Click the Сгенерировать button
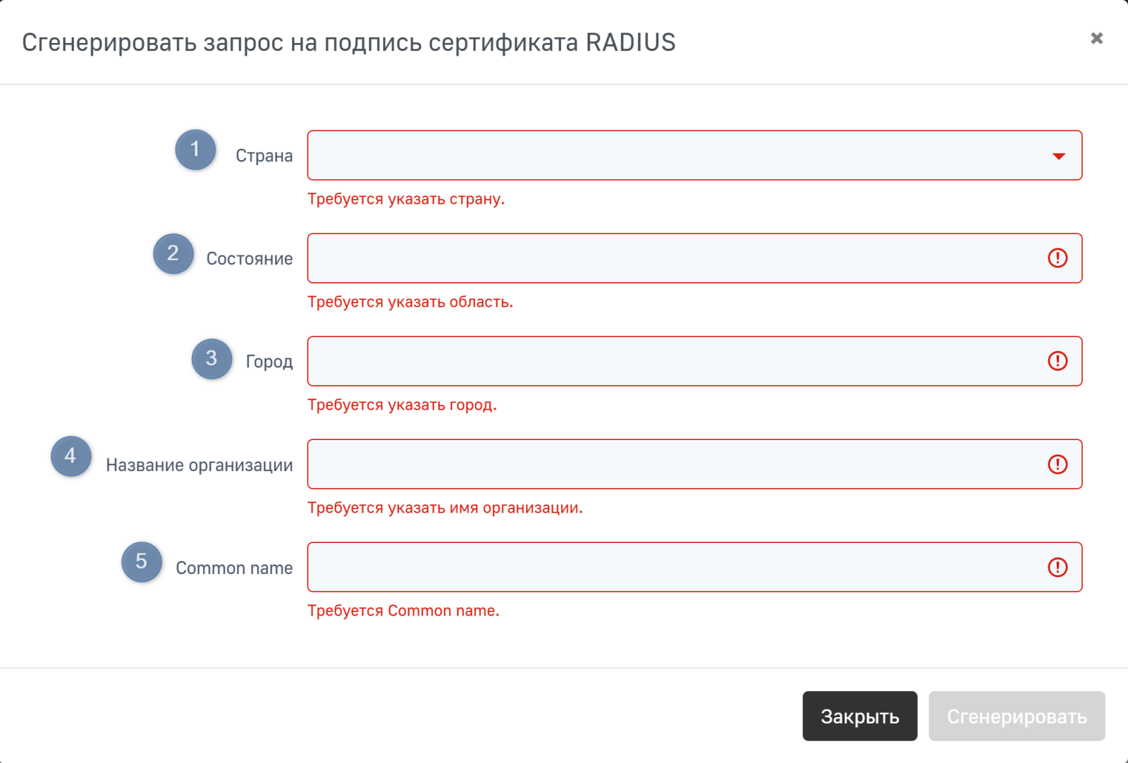Screen dimensions: 1128x763 click(x=1016, y=716)
